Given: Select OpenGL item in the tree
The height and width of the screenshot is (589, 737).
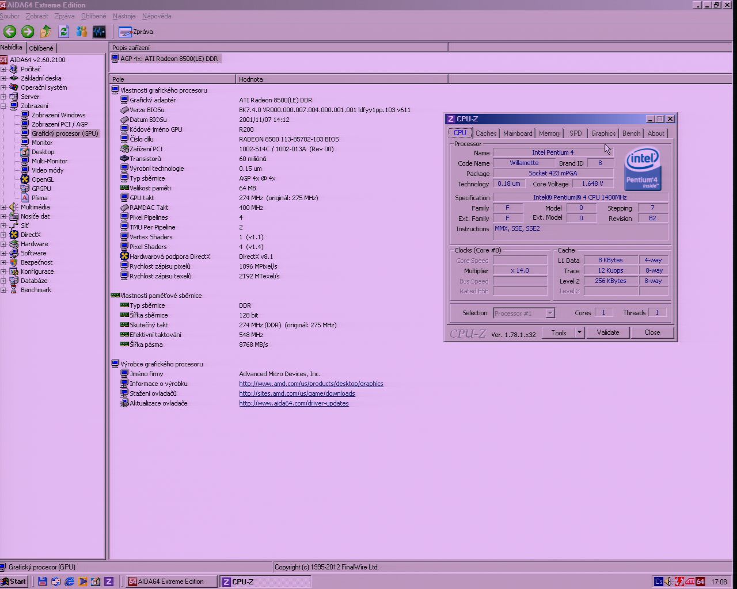Looking at the screenshot, I should coord(43,179).
